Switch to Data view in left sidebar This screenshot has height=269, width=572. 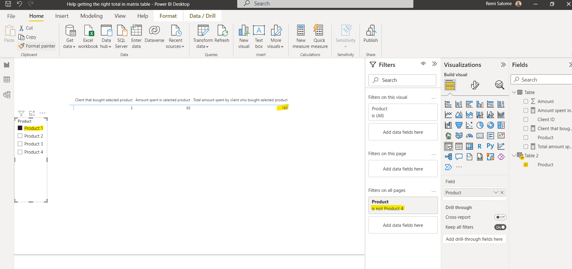7,80
